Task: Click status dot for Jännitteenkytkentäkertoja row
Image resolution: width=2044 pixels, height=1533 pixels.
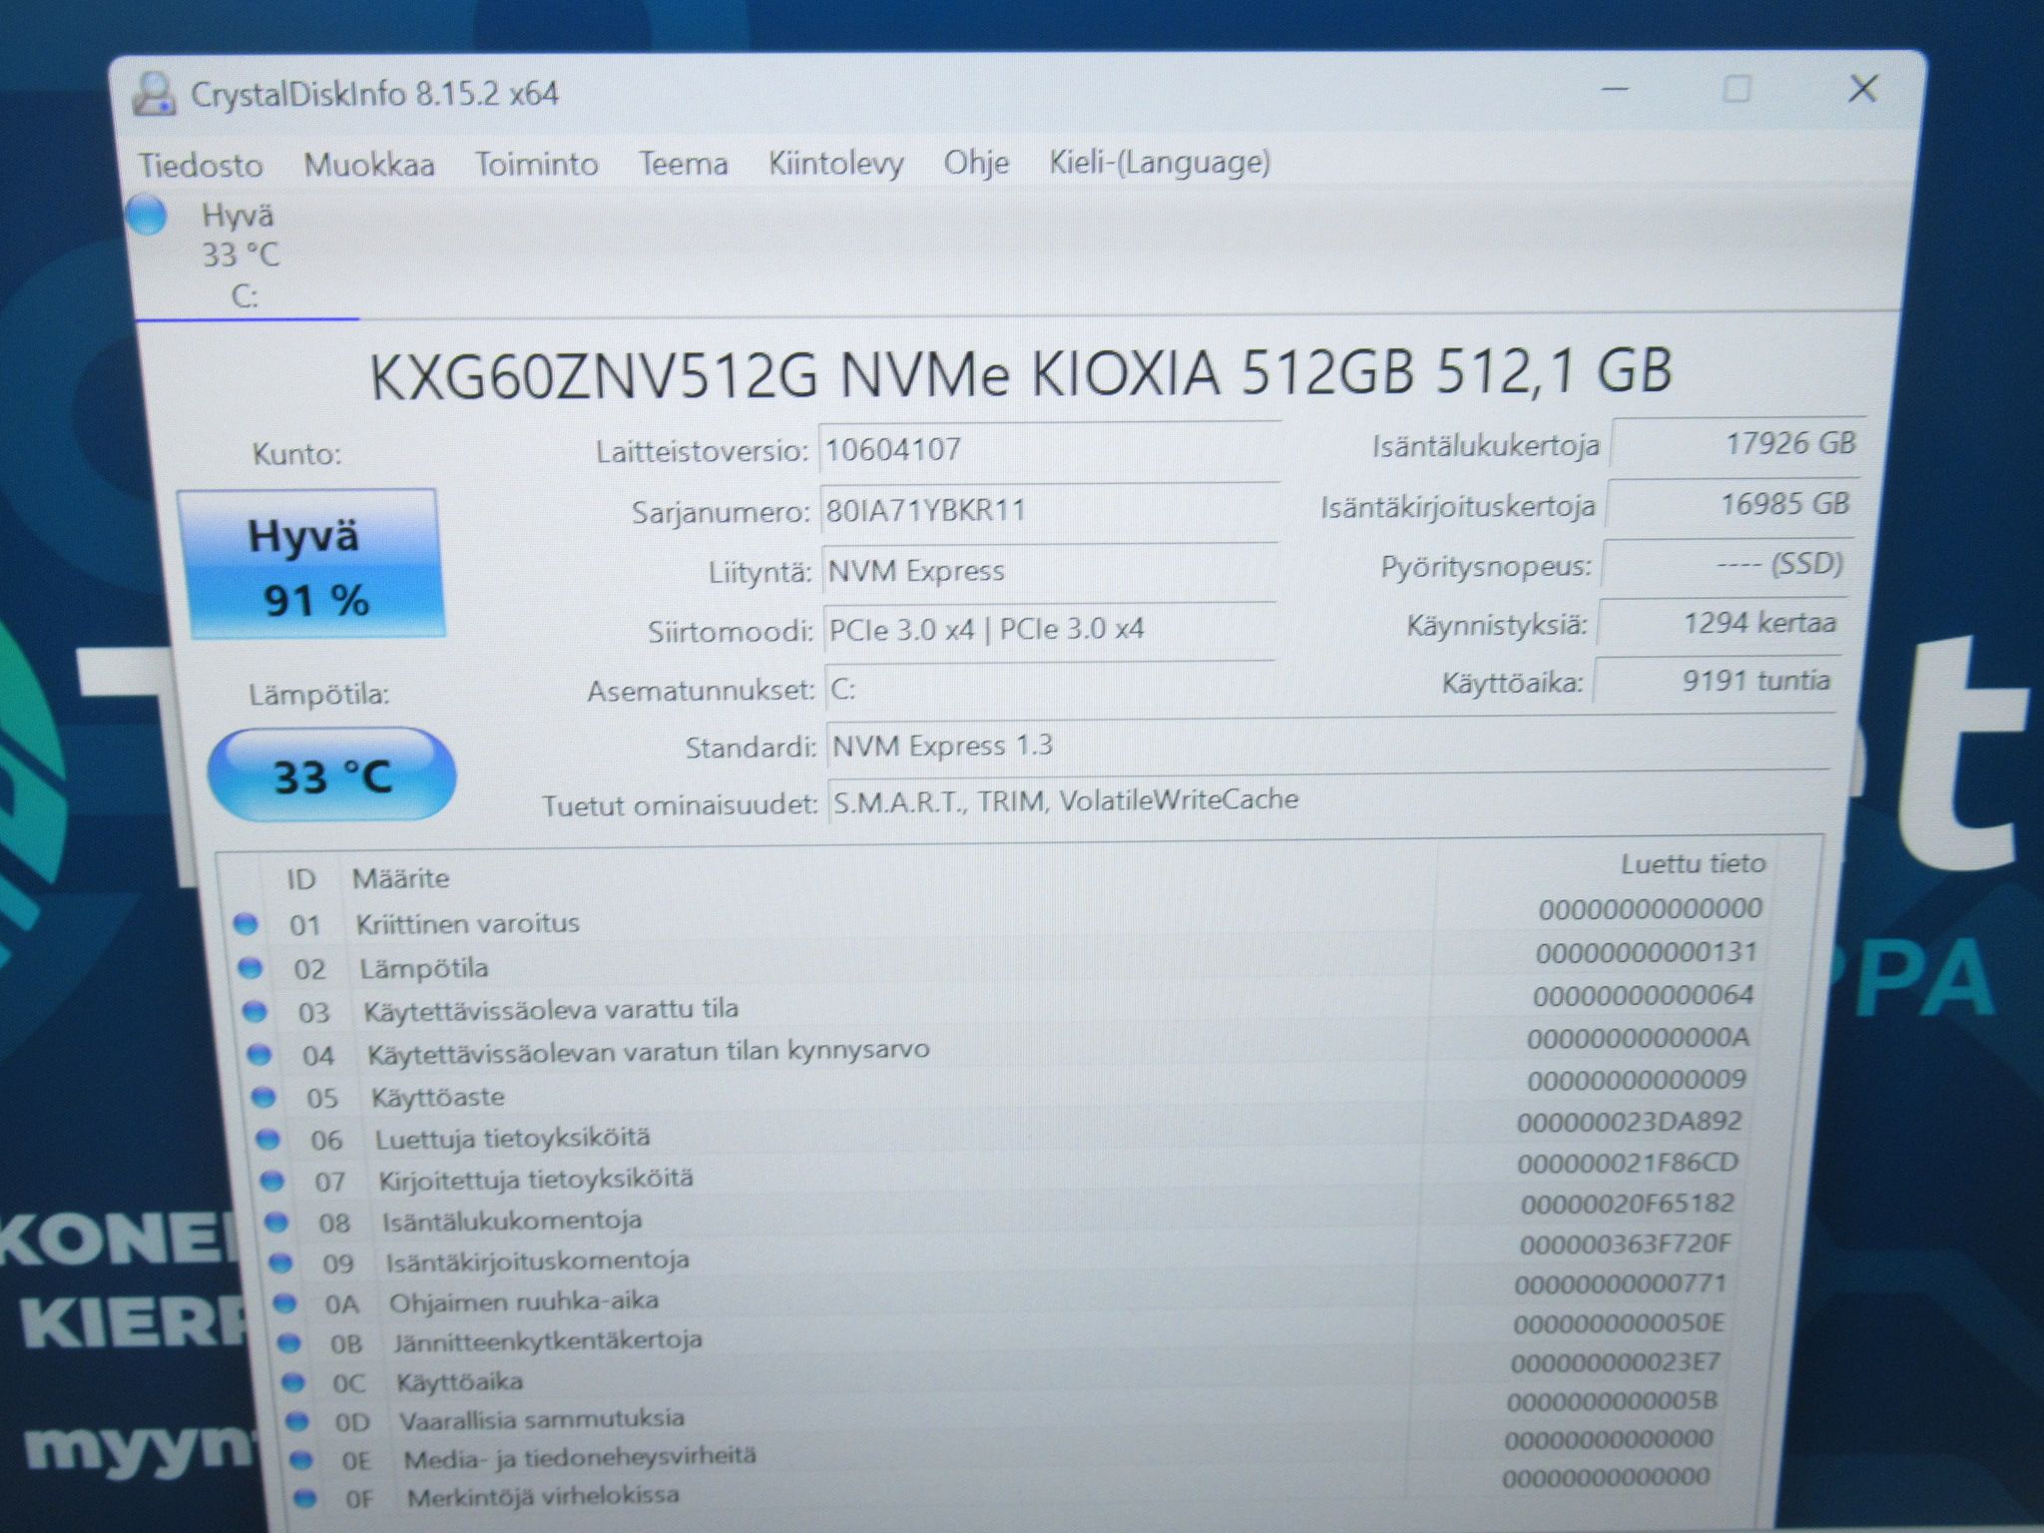Action: pyautogui.click(x=288, y=1342)
